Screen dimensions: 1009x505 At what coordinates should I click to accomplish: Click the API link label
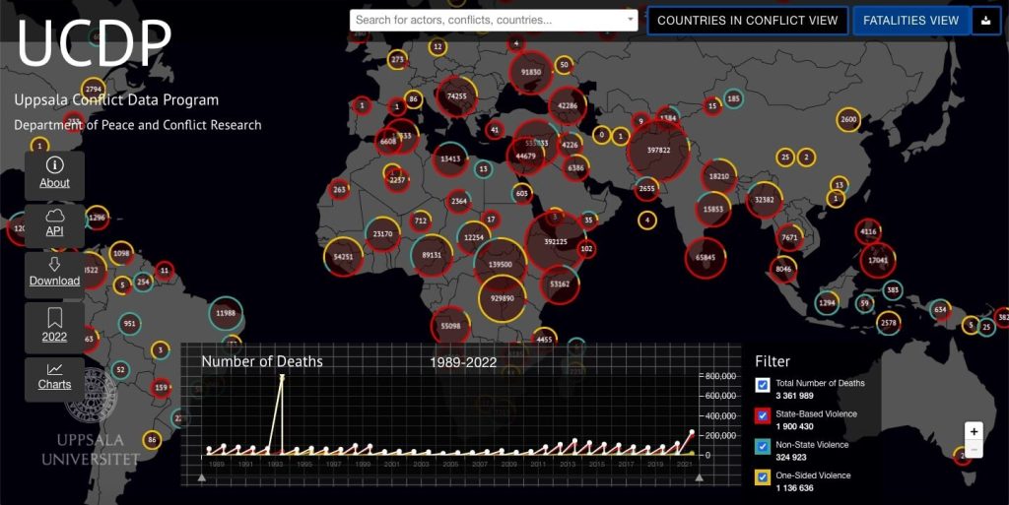click(x=55, y=230)
